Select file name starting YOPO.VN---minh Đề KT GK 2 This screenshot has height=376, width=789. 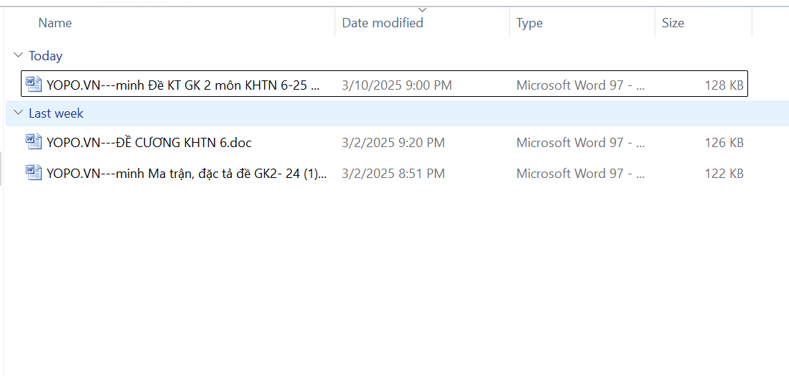click(183, 85)
